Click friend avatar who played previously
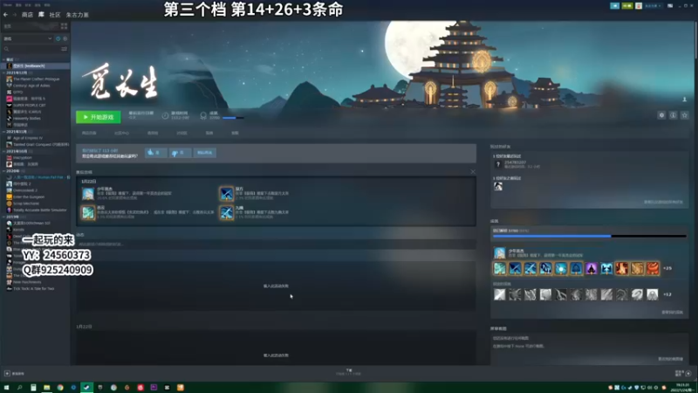Image resolution: width=698 pixels, height=393 pixels. point(498,187)
